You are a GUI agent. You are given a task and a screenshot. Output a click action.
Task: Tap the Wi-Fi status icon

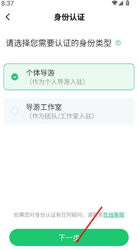click(x=114, y=3)
